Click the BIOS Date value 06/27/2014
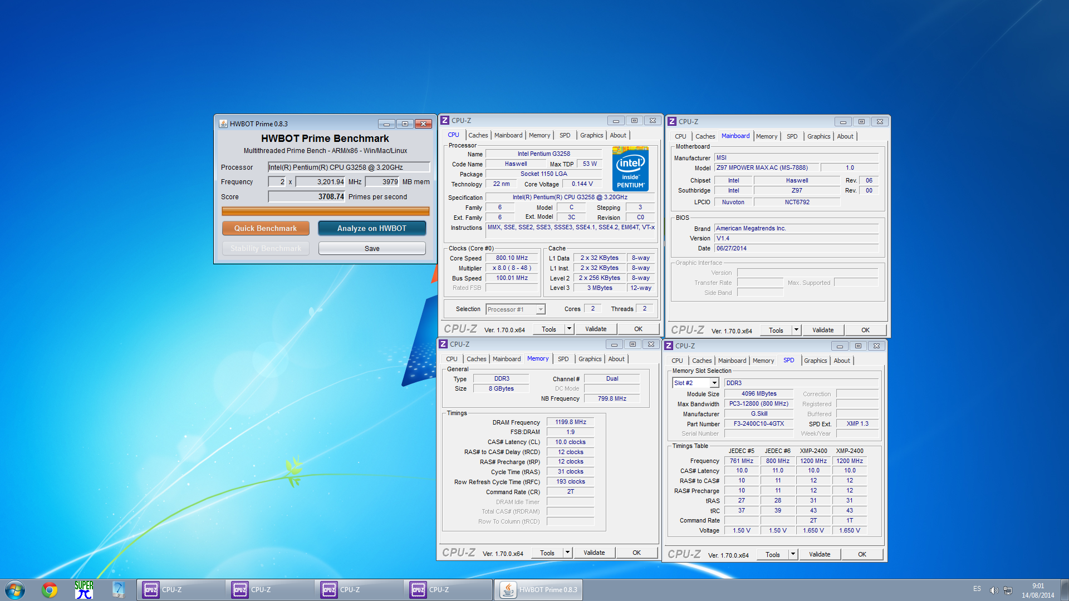1069x601 pixels. (796, 248)
